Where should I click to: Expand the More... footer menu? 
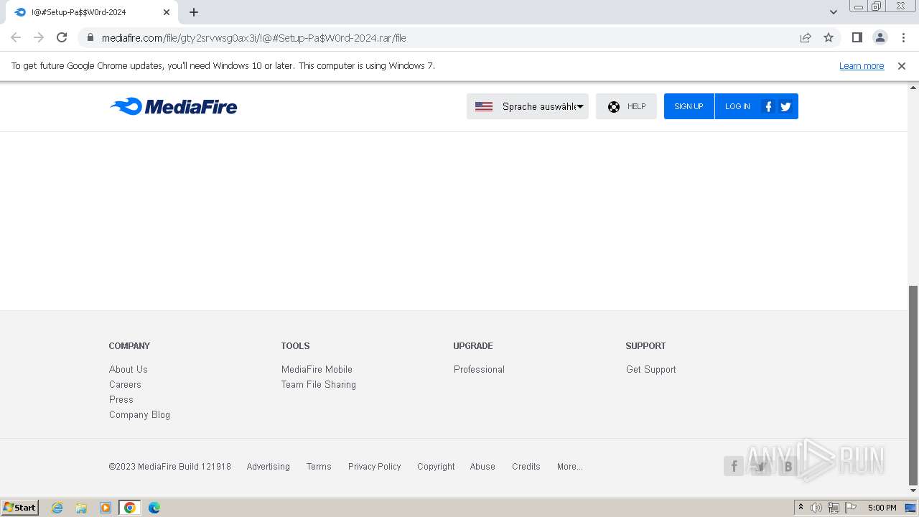pyautogui.click(x=570, y=466)
